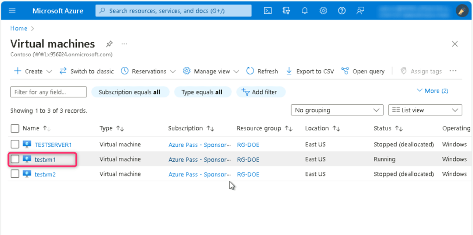Open the Azure portal hamburger menu

[12, 11]
